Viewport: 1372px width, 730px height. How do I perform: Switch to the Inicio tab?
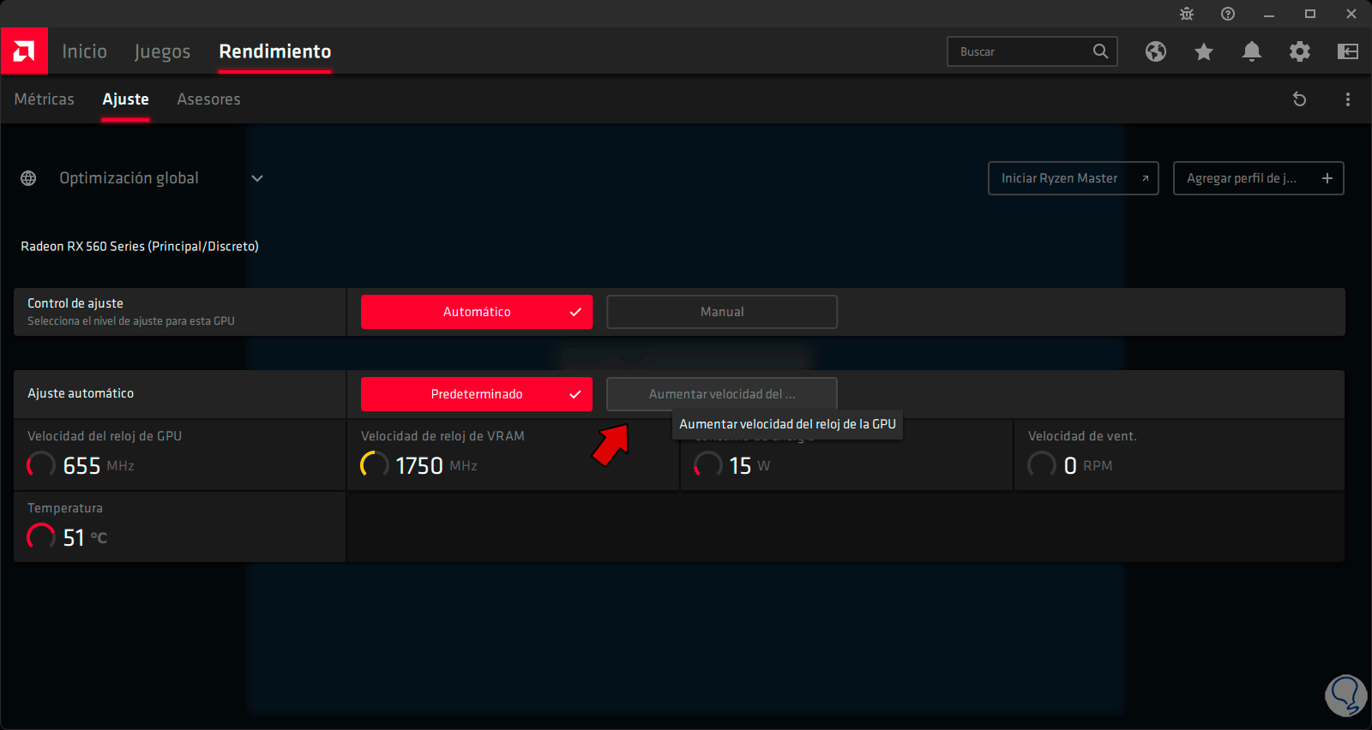[x=84, y=51]
